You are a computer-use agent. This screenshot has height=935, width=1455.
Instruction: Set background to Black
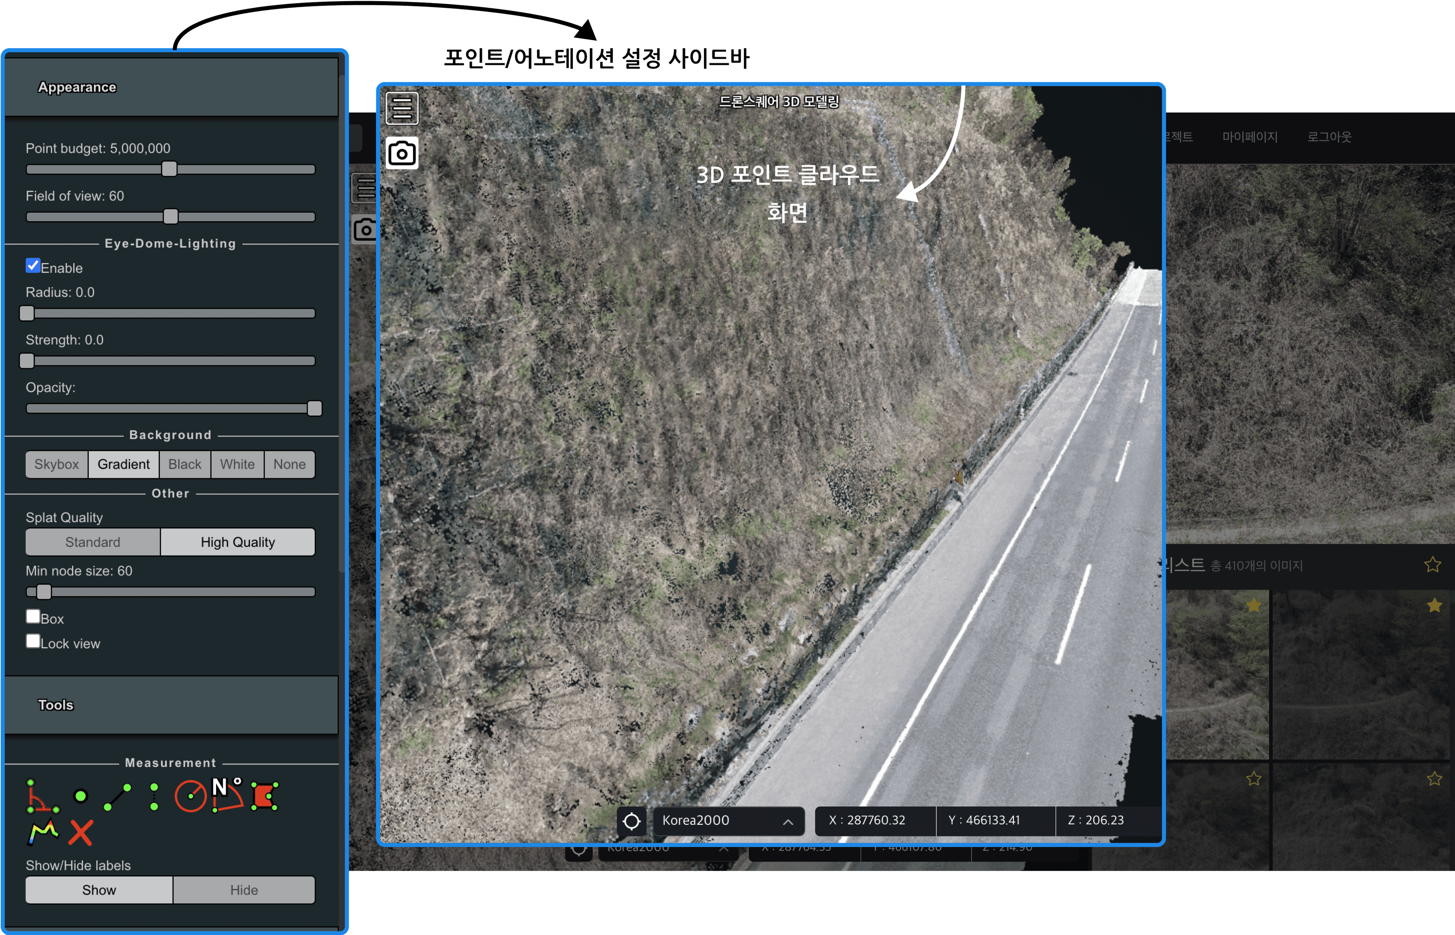click(x=185, y=464)
